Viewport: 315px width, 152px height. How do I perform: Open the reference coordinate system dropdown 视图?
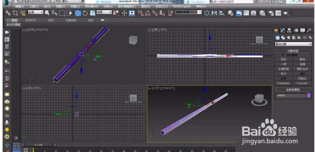104,12
